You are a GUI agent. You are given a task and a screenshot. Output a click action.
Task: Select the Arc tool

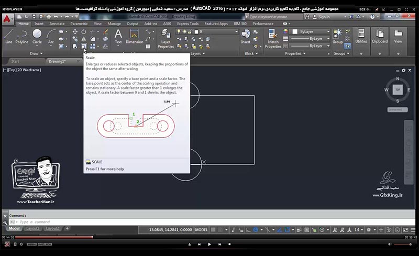(51, 36)
